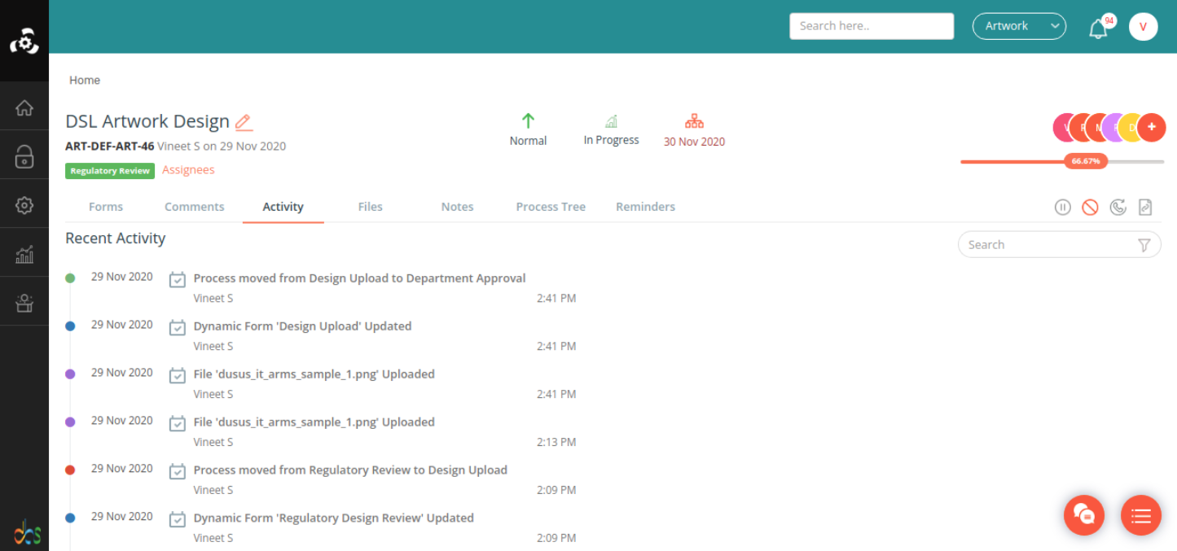
Task: Focus the 'Search here..' header field
Action: coord(872,26)
